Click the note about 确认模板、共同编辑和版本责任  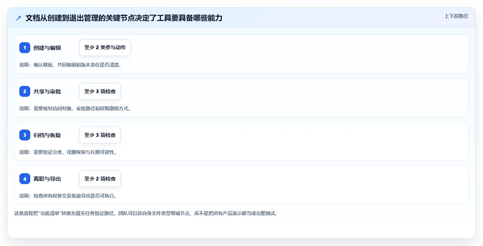70,65
